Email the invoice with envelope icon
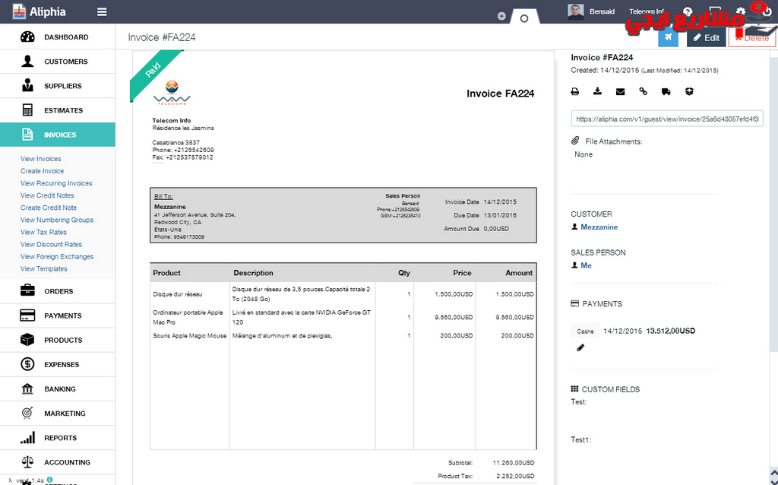This screenshot has height=485, width=778. [620, 92]
